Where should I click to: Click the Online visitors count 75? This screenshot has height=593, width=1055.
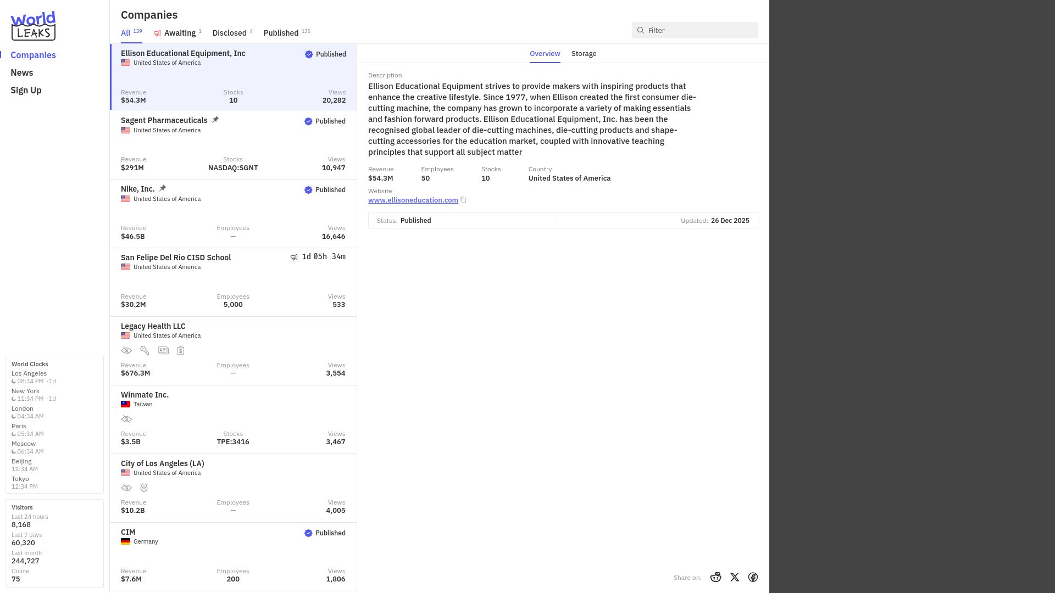(16, 579)
